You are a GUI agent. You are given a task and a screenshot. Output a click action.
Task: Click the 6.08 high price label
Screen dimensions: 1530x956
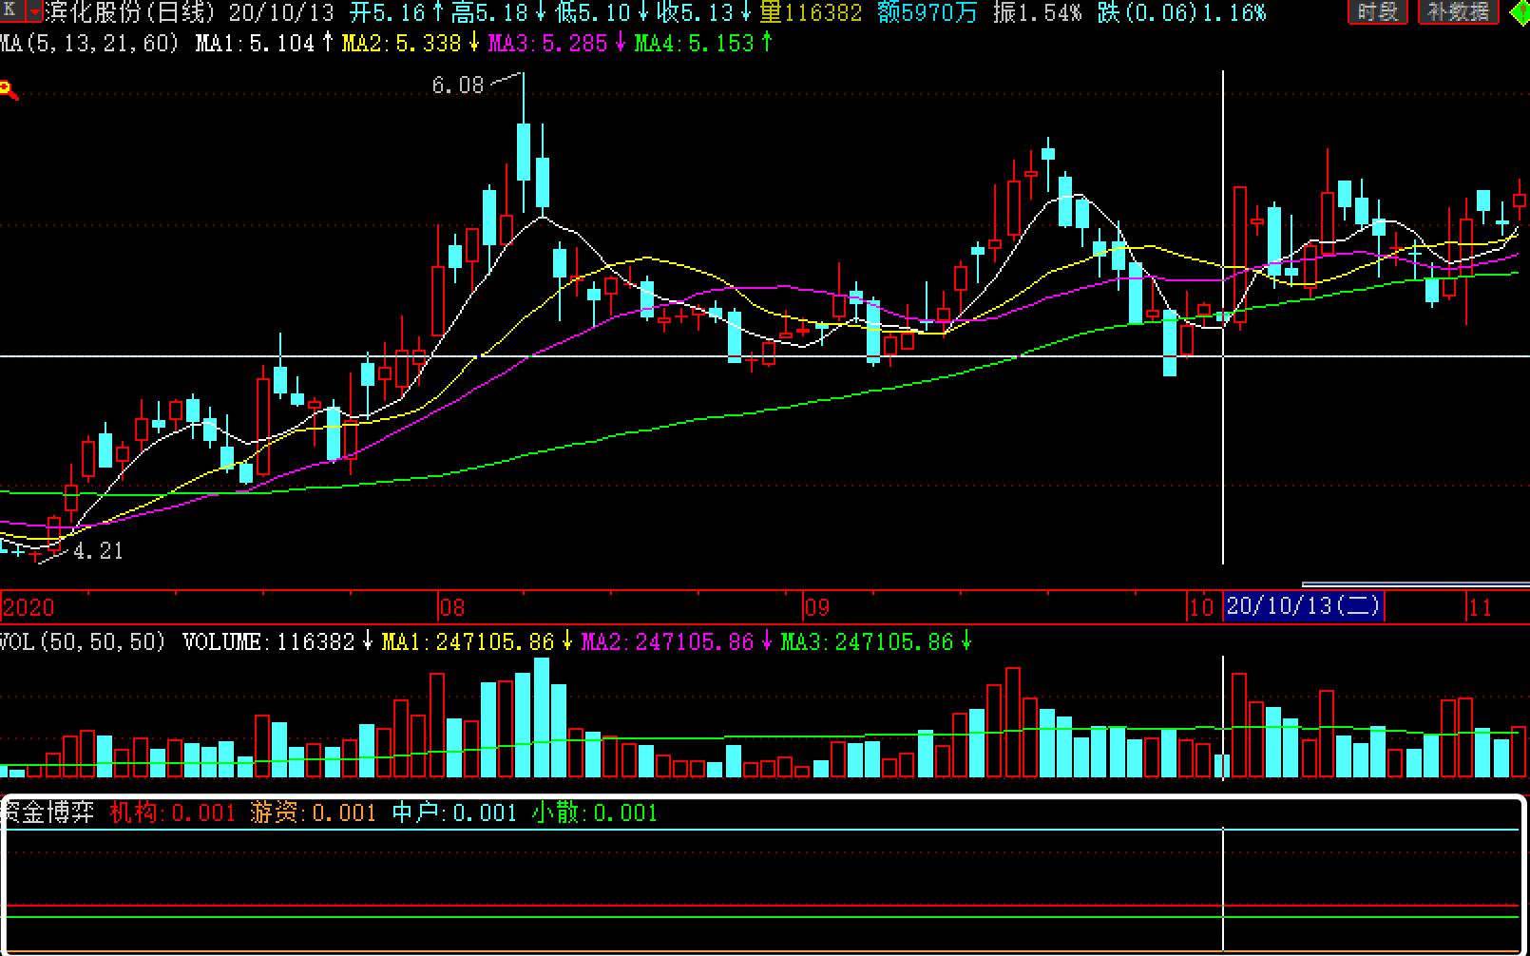458,86
